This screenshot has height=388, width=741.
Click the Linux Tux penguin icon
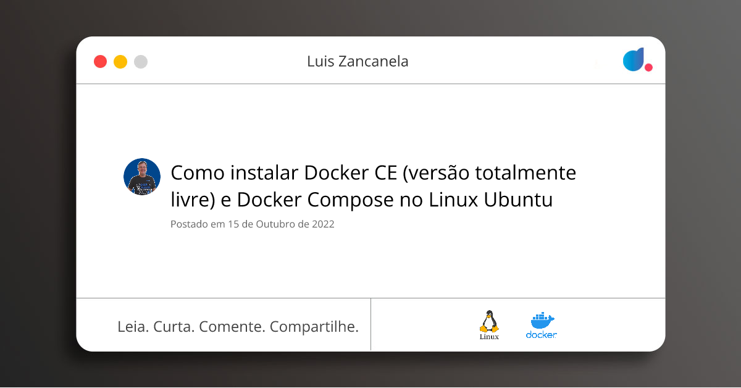[x=489, y=321]
